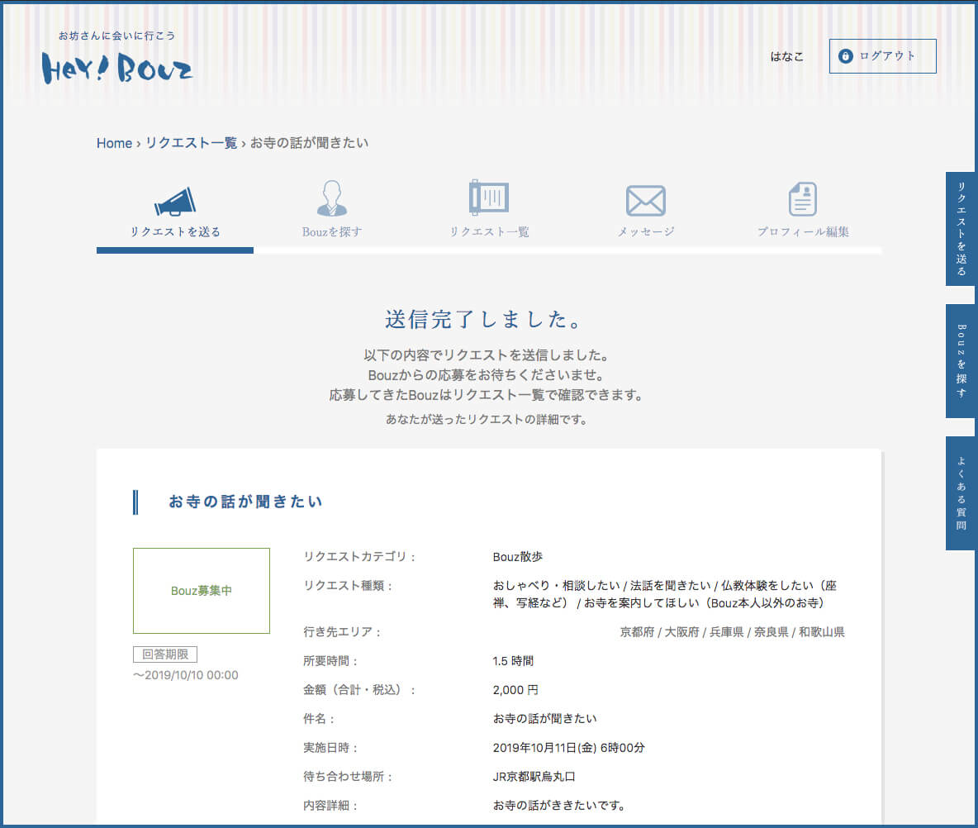Click the person icon above Bouzを探す
This screenshot has height=828, width=978.
[332, 199]
